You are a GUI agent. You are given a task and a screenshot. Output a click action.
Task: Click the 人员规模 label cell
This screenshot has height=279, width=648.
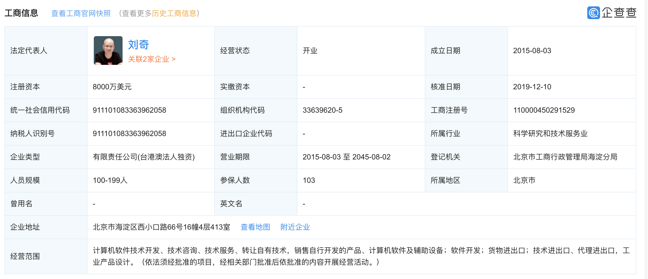pos(46,180)
